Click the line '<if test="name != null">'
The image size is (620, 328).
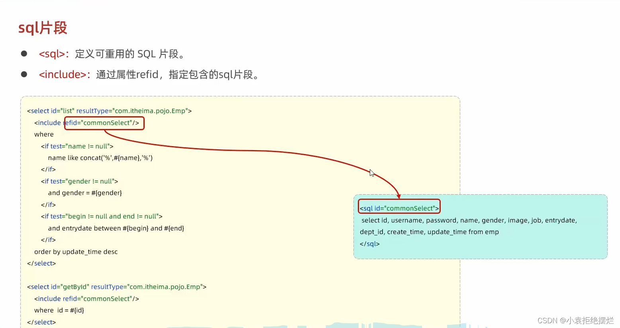coord(77,146)
